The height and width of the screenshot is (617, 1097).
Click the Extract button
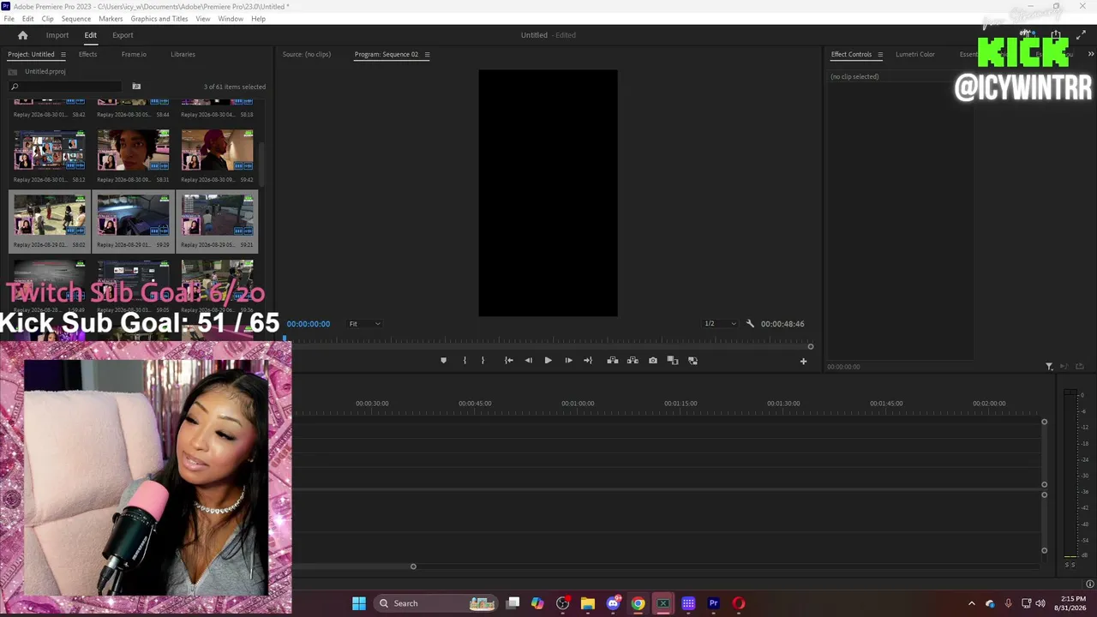pyautogui.click(x=632, y=361)
